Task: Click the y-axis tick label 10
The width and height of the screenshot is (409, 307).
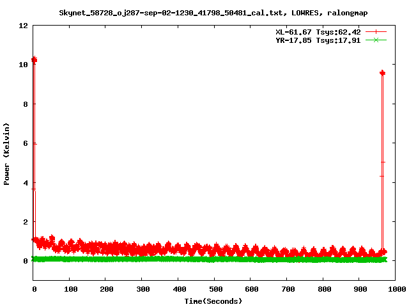Action: tap(23, 65)
